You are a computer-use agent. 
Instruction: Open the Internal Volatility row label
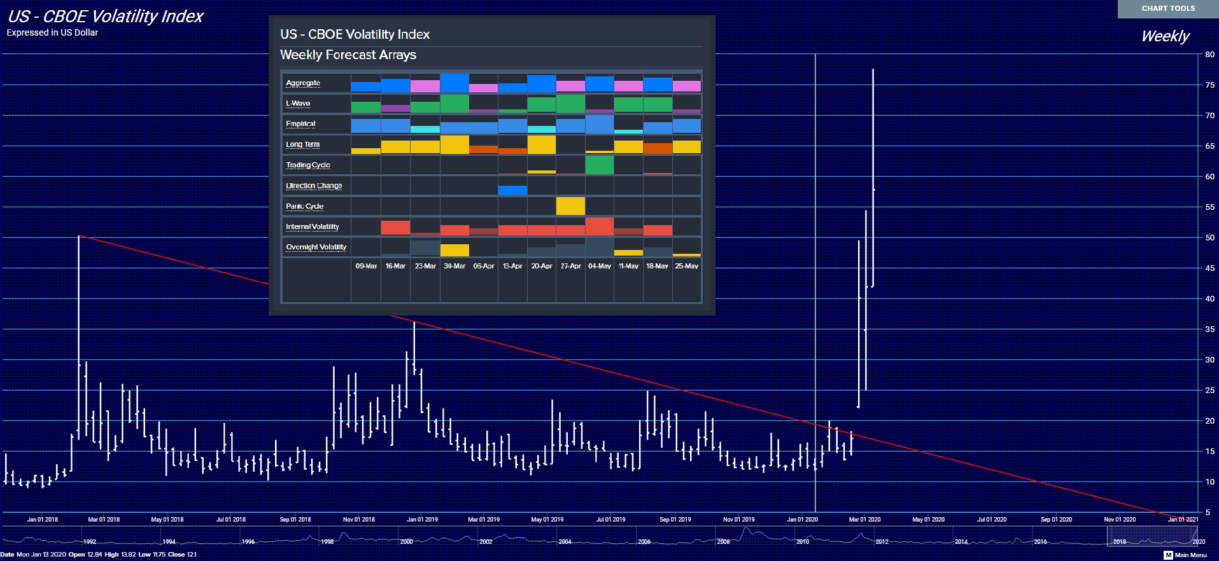click(x=313, y=226)
